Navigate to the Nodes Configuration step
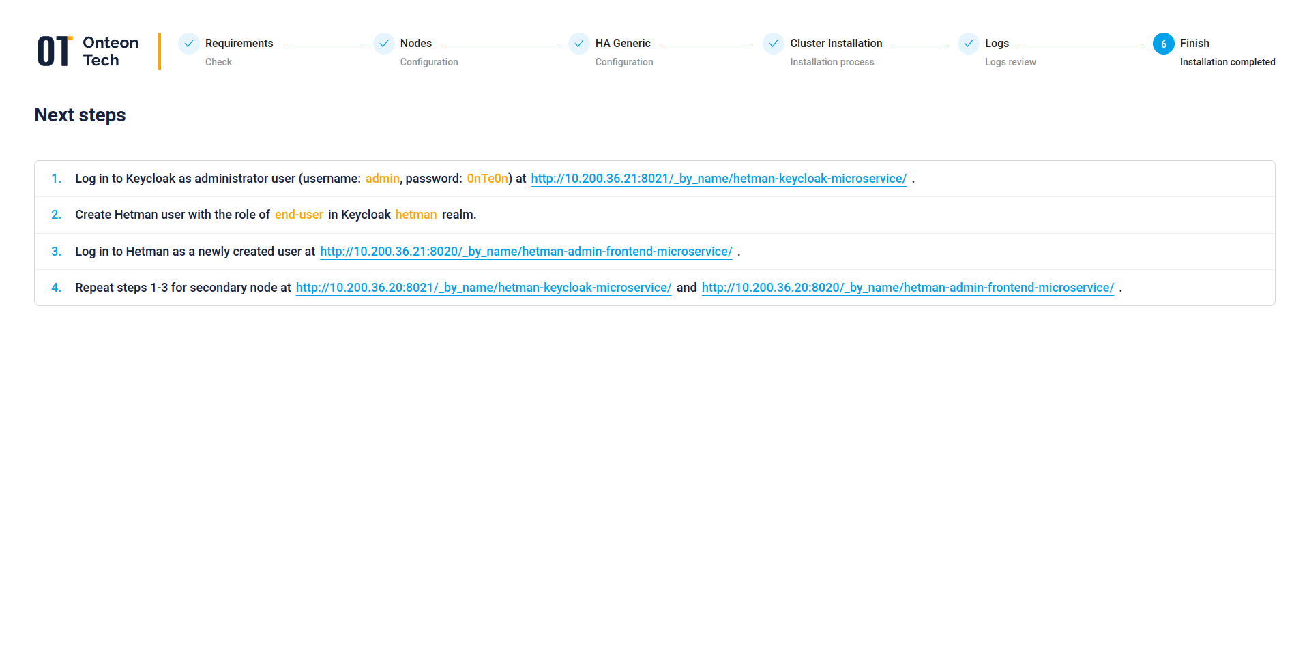The height and width of the screenshot is (655, 1307). 416,43
